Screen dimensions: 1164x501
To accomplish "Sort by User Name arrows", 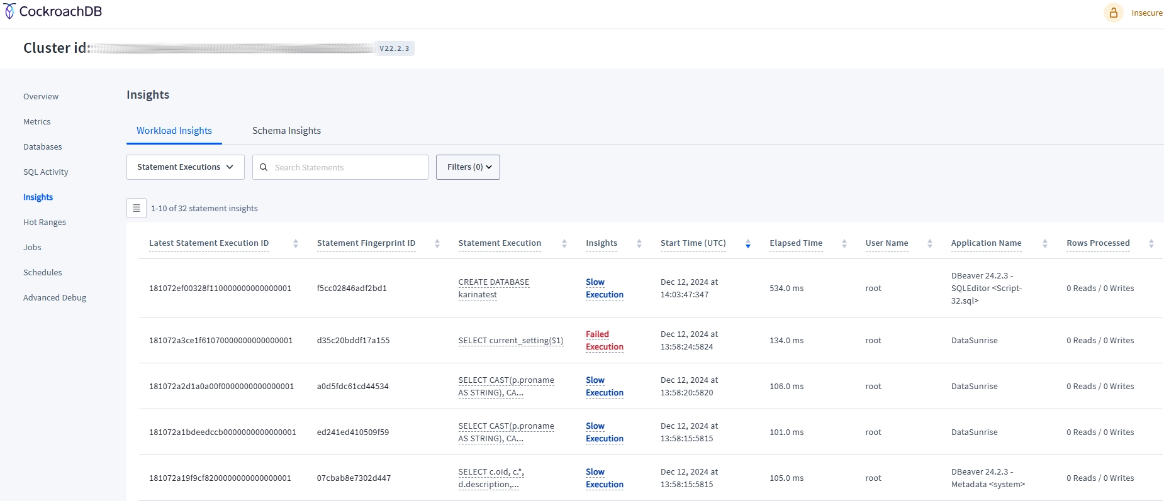I will coord(930,243).
